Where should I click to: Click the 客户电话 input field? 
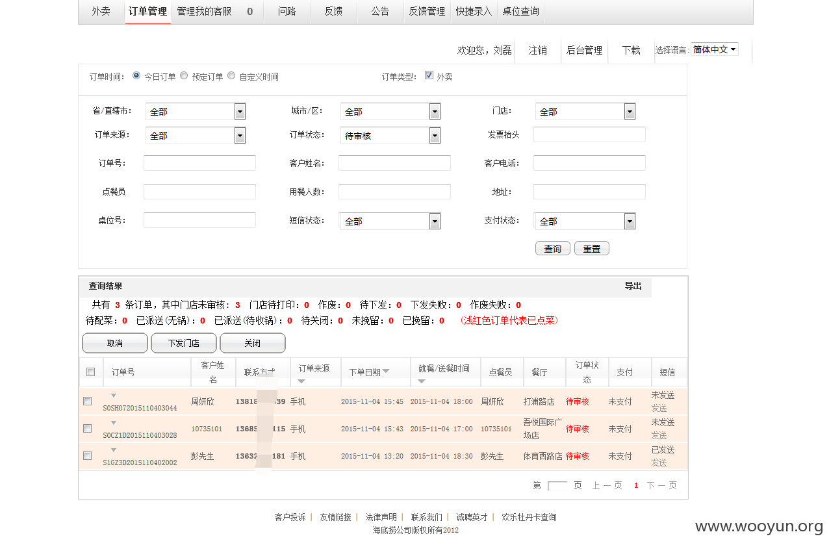pyautogui.click(x=589, y=163)
